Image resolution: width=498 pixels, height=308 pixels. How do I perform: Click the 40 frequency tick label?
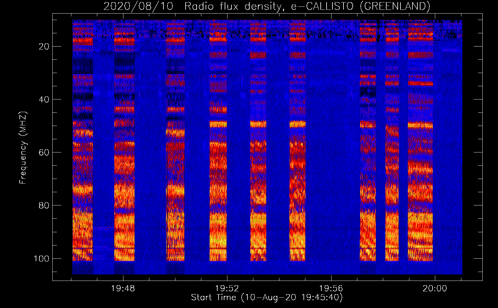44,99
